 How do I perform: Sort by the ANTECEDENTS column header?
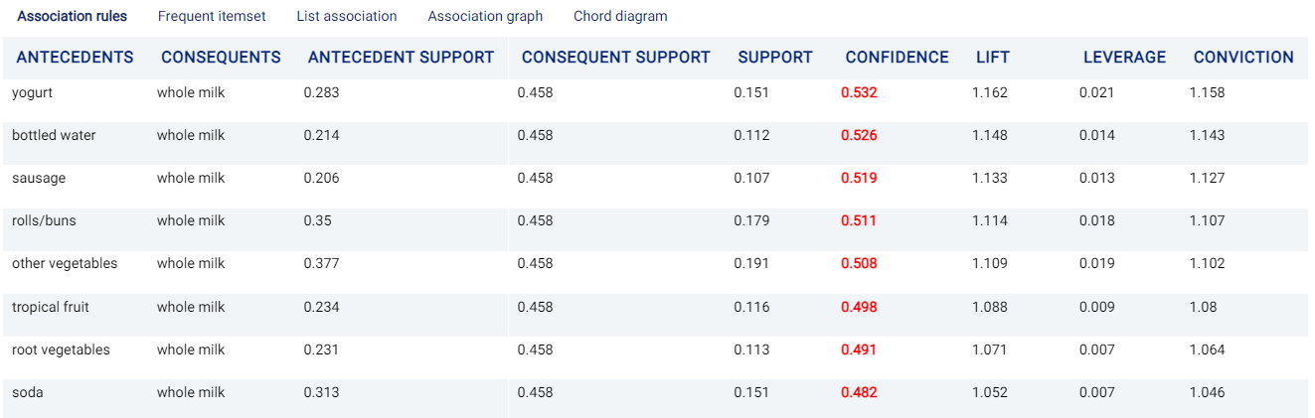click(x=76, y=58)
